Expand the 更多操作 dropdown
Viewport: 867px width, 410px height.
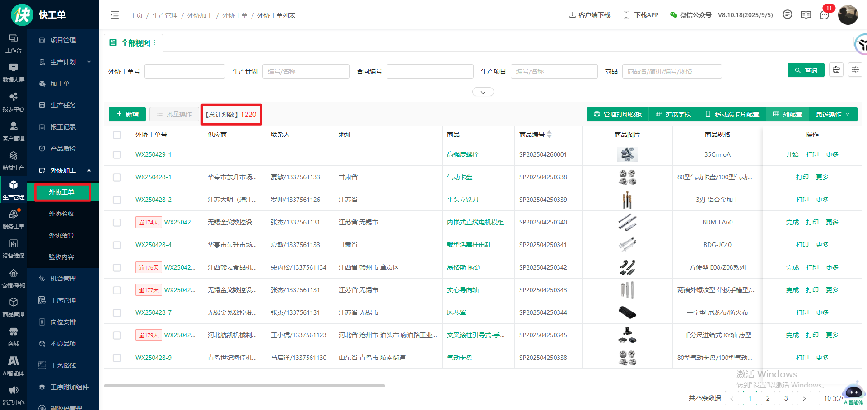click(832, 114)
